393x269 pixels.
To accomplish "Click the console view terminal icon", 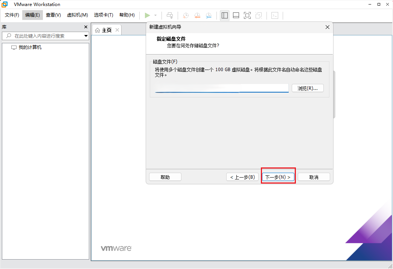I will tap(275, 15).
